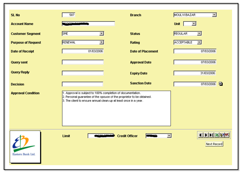Expand the Unit dropdown
The height and width of the screenshot is (173, 241).
[194, 24]
